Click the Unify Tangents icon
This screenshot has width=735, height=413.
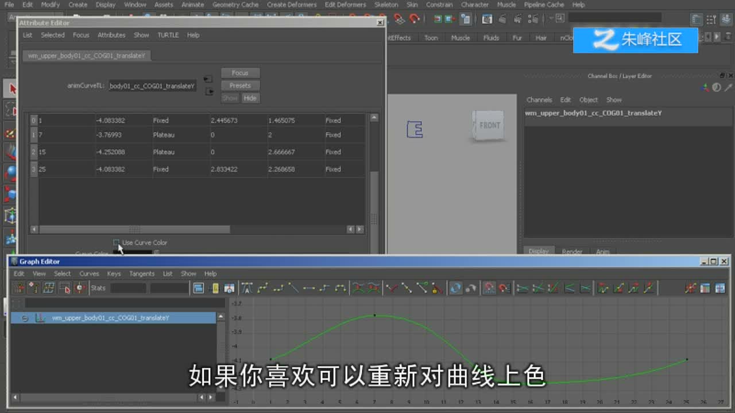click(407, 288)
